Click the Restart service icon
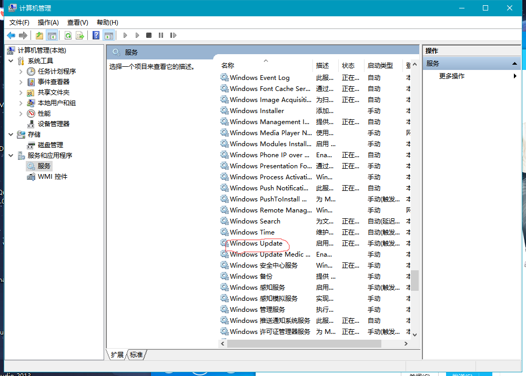 (173, 35)
